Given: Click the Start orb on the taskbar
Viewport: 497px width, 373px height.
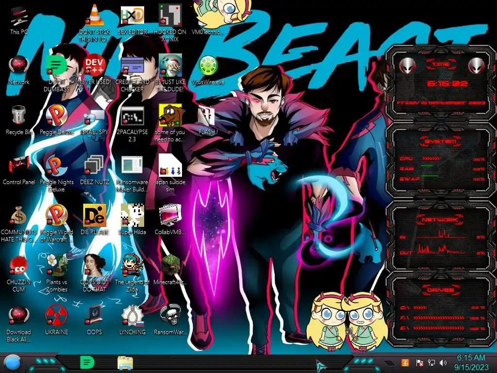Looking at the screenshot, I should (12, 363).
